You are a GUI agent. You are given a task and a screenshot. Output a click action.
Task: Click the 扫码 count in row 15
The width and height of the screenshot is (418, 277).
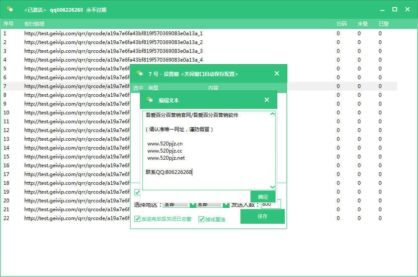point(338,156)
